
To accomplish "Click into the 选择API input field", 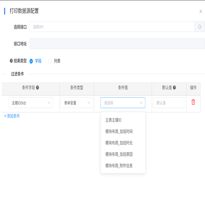I will [112, 27].
